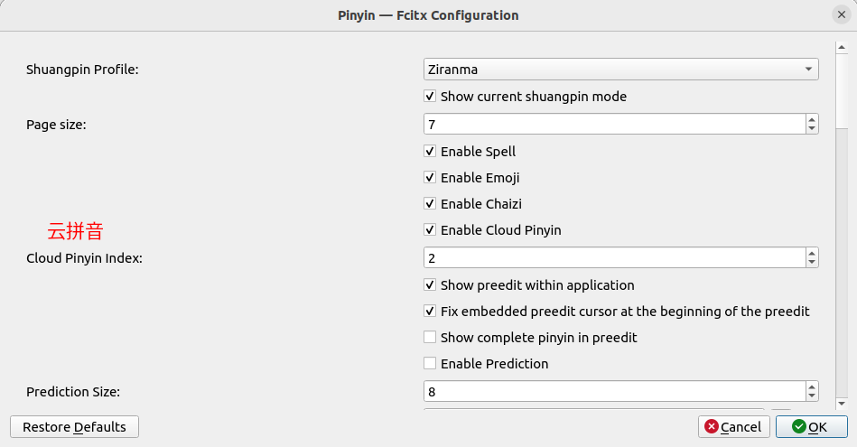Increase Page size with up arrow
Image resolution: width=857 pixels, height=447 pixels.
812,120
